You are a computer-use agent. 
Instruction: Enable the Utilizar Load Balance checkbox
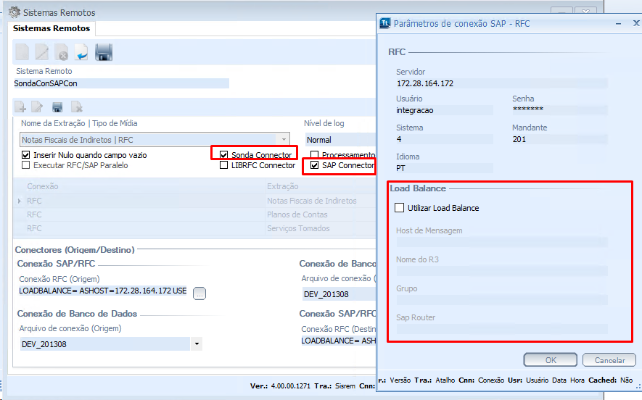point(399,208)
